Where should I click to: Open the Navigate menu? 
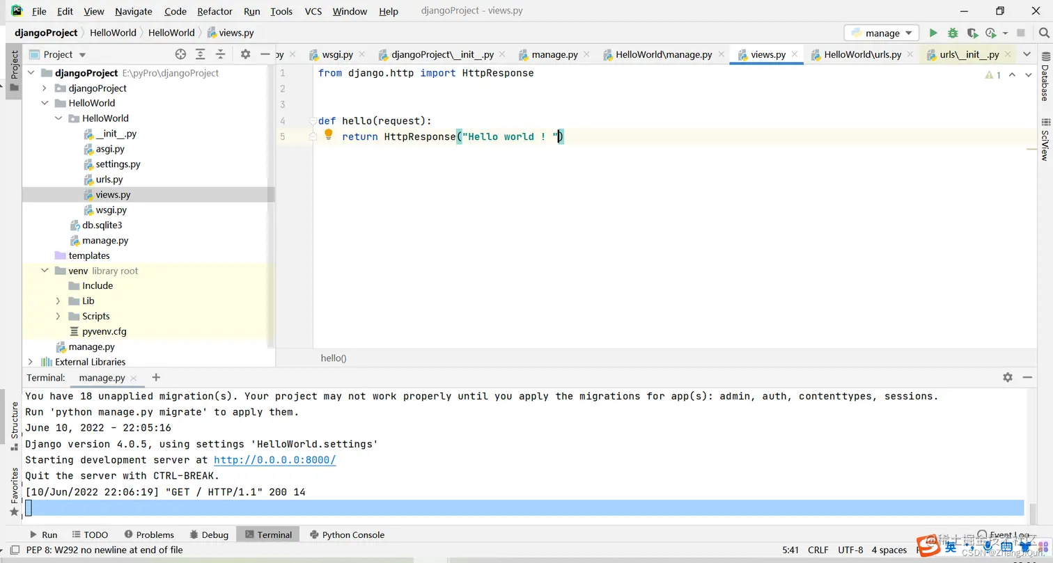(x=134, y=11)
